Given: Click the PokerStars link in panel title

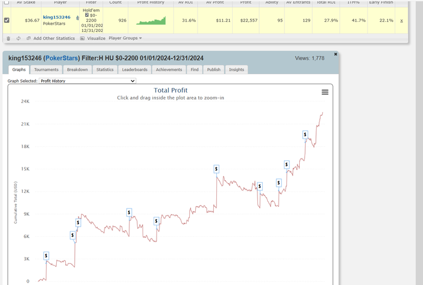Looking at the screenshot, I should click(x=62, y=58).
